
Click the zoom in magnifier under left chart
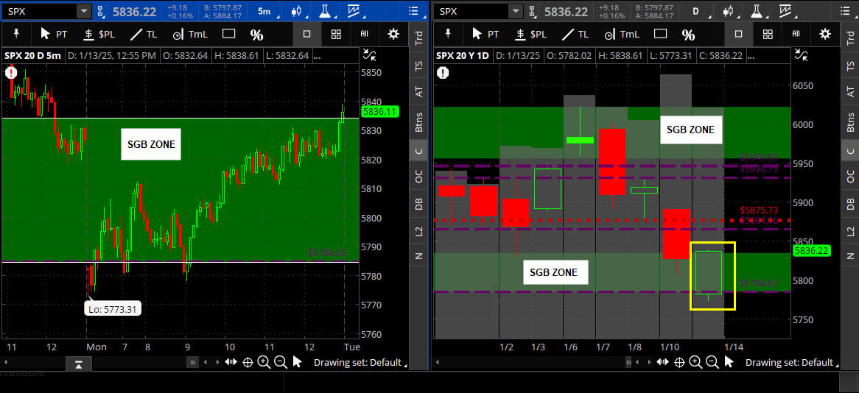pos(264,361)
